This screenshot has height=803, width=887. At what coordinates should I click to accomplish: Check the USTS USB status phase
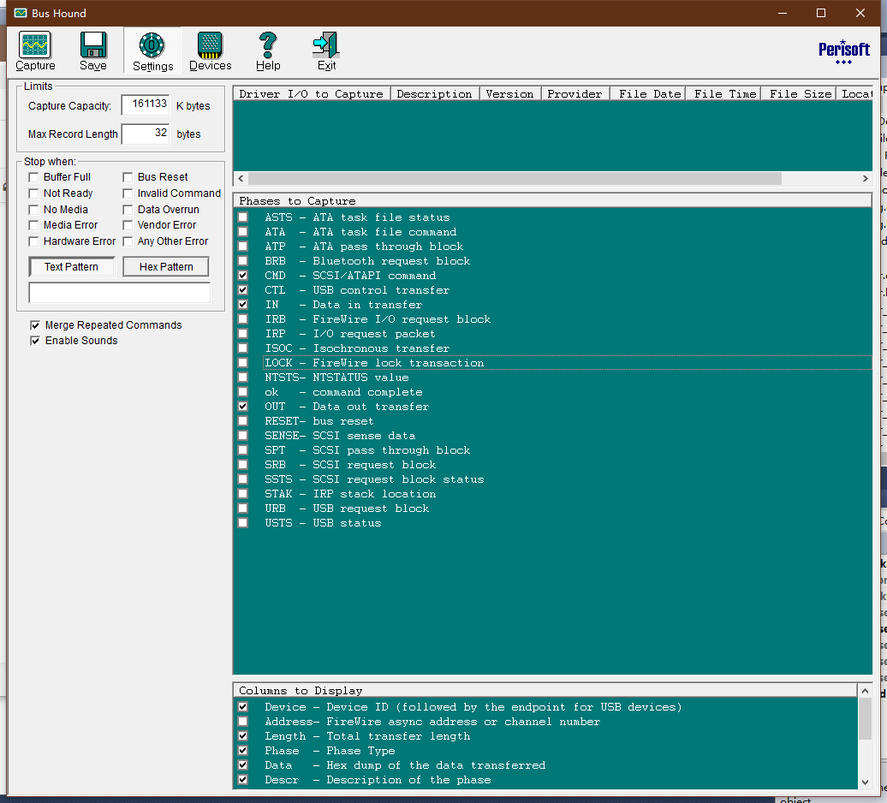tap(243, 523)
